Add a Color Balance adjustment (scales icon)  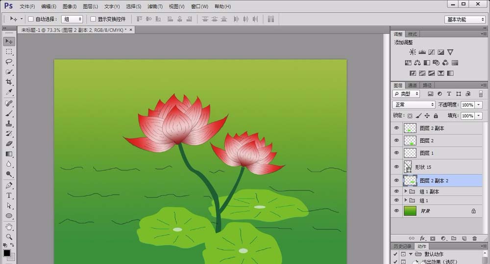[x=417, y=63]
